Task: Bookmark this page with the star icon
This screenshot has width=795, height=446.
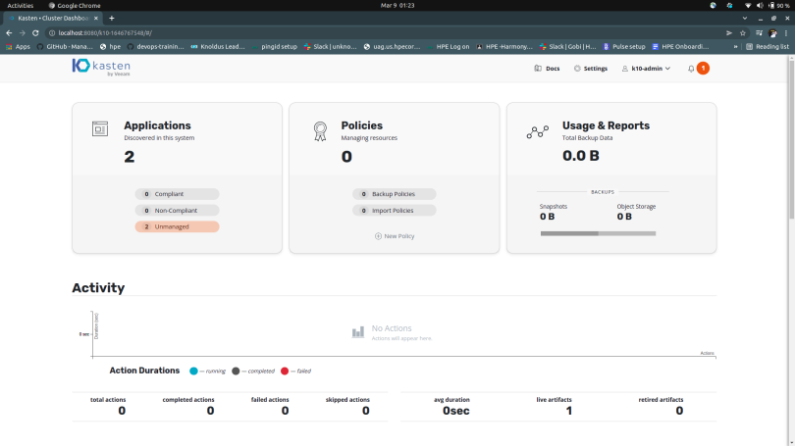Action: (x=743, y=33)
